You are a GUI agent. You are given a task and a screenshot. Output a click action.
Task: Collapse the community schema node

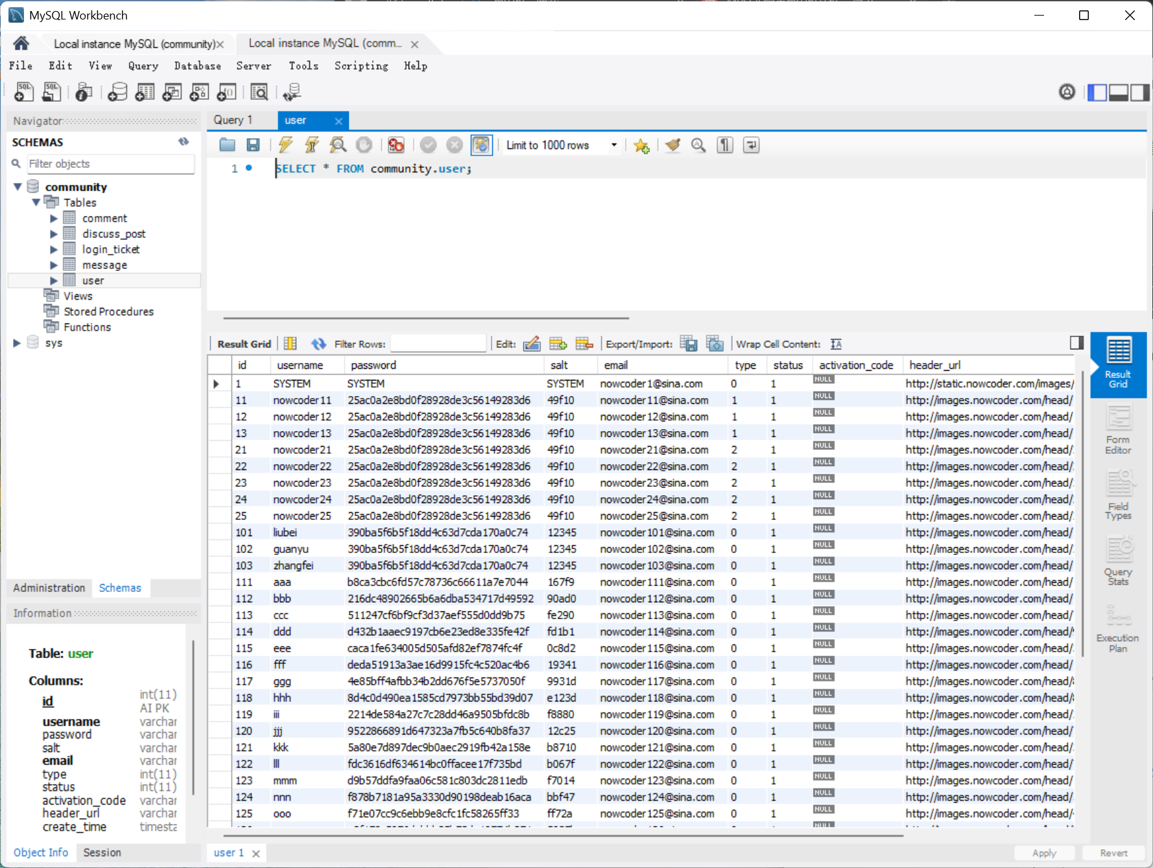18,187
